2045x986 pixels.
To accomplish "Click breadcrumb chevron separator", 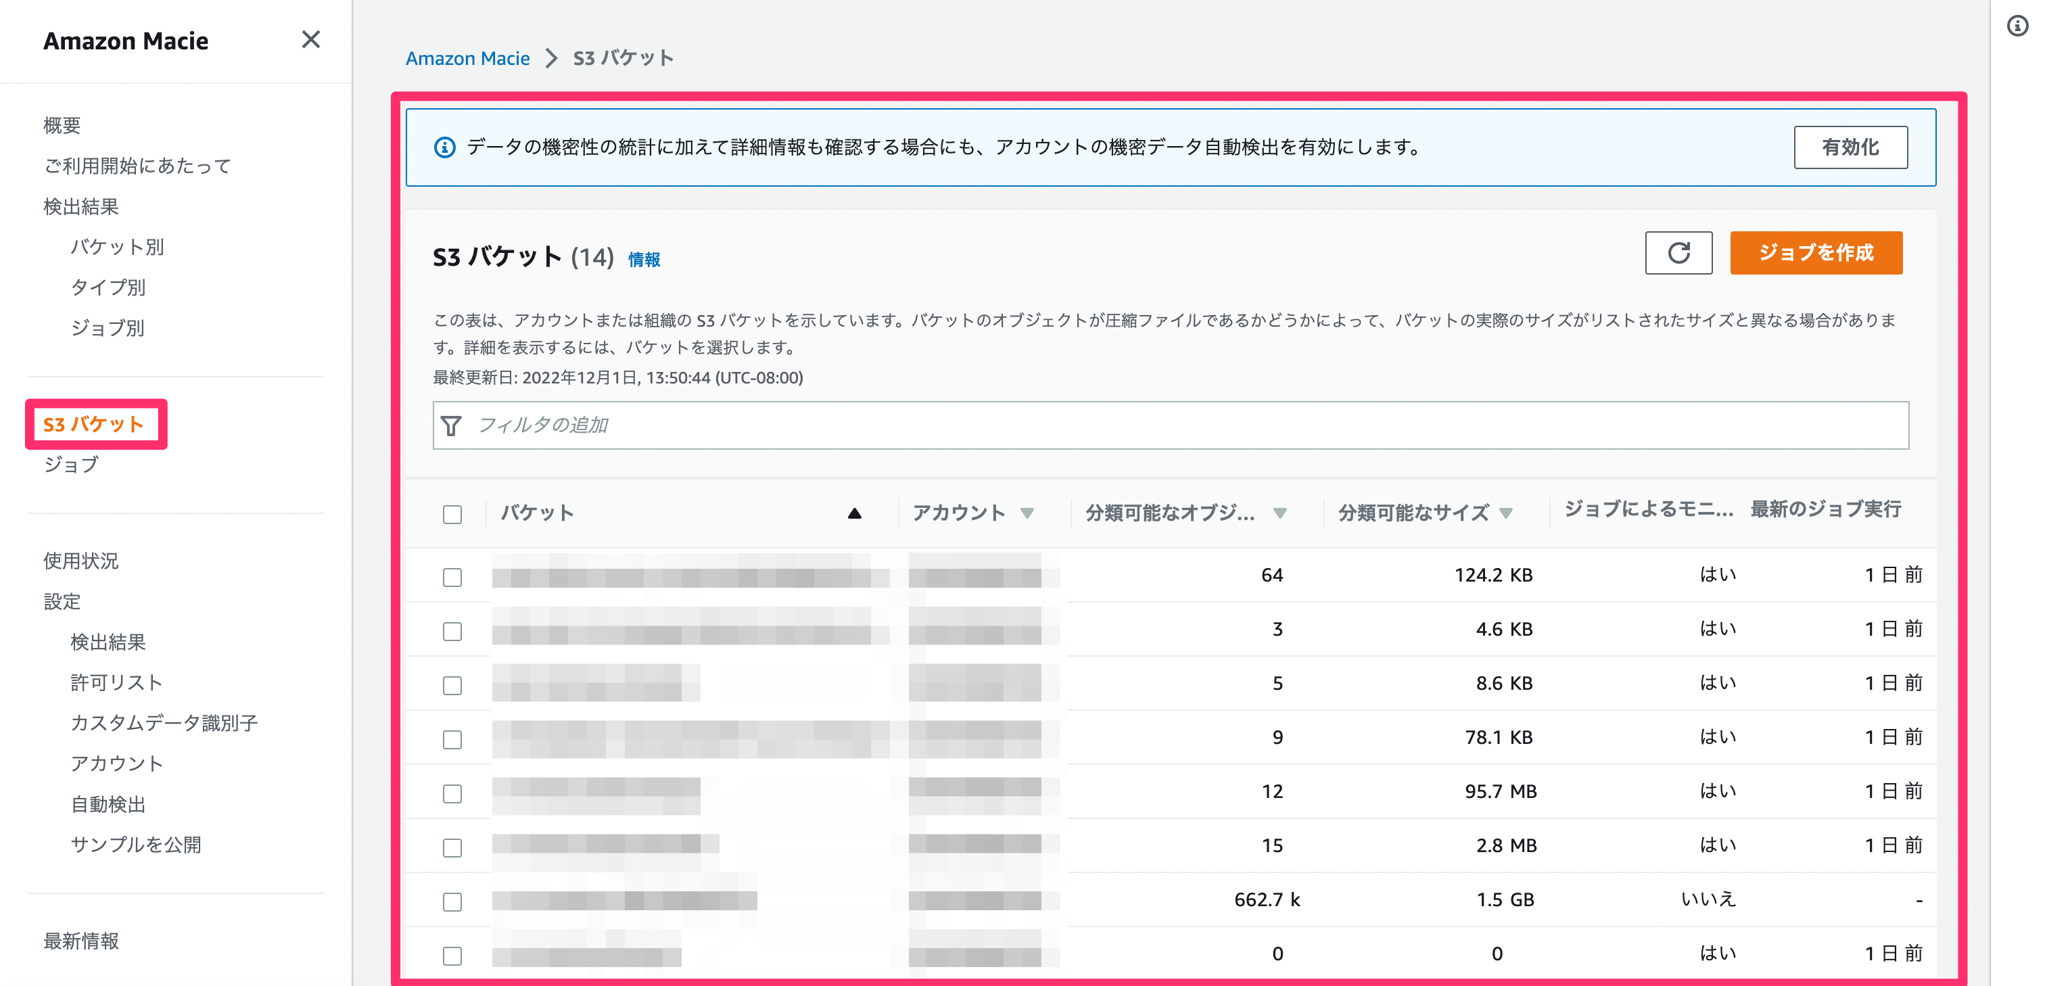I will tap(552, 58).
